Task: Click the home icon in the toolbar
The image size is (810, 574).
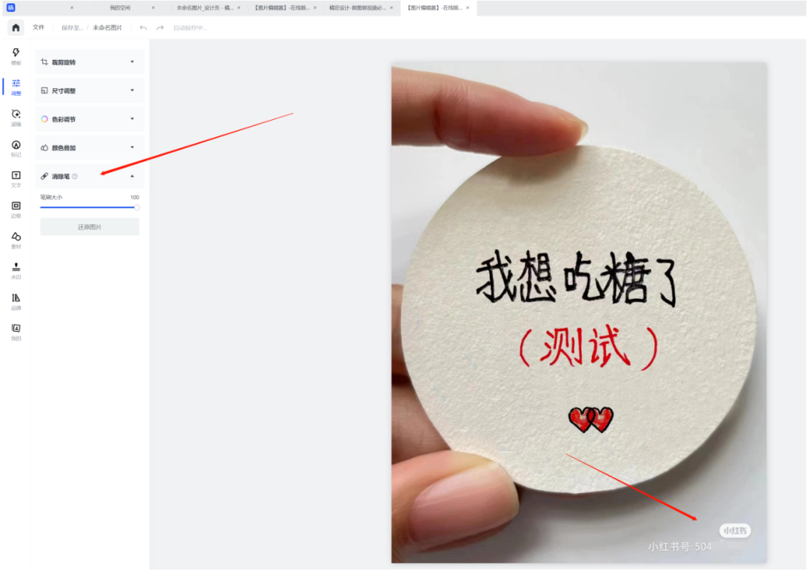Action: point(15,27)
